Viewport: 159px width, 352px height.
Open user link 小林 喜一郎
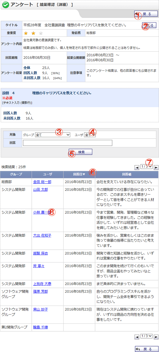(x=42, y=212)
